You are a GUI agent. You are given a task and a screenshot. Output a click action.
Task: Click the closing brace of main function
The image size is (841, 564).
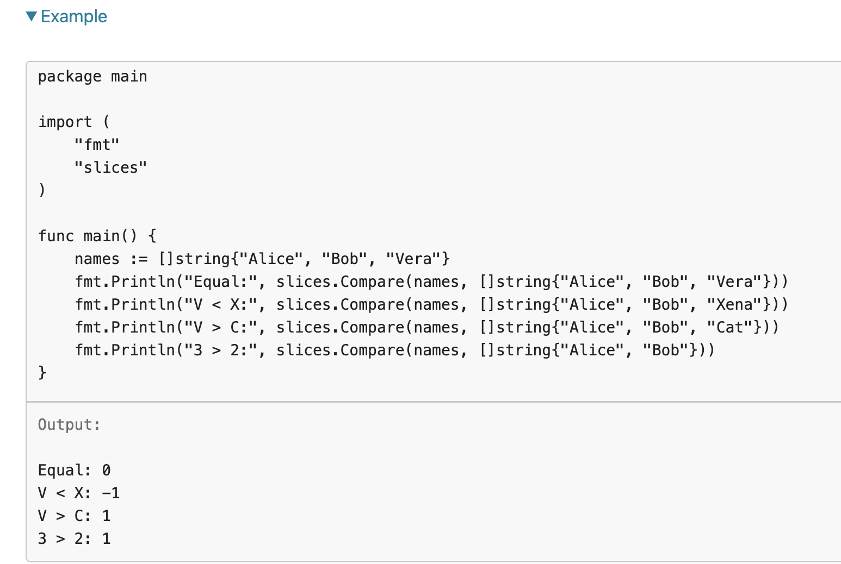click(42, 373)
